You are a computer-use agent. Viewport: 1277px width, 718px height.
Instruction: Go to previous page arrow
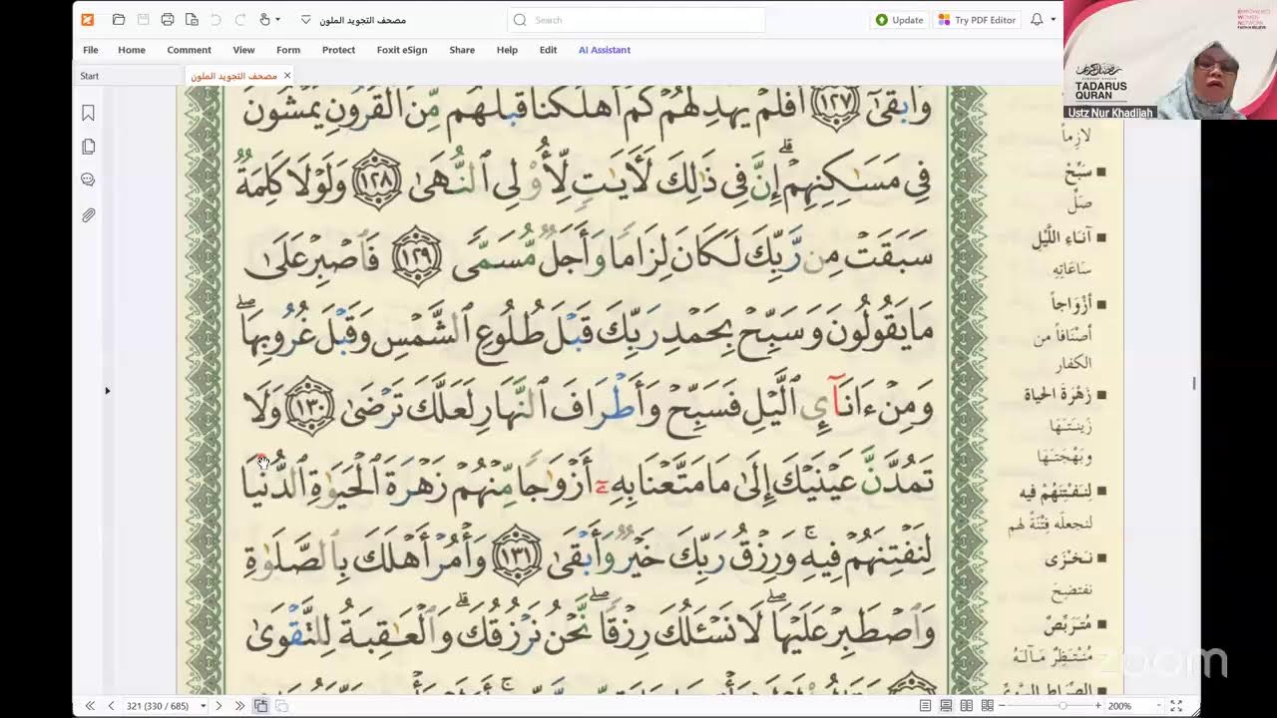point(111,705)
